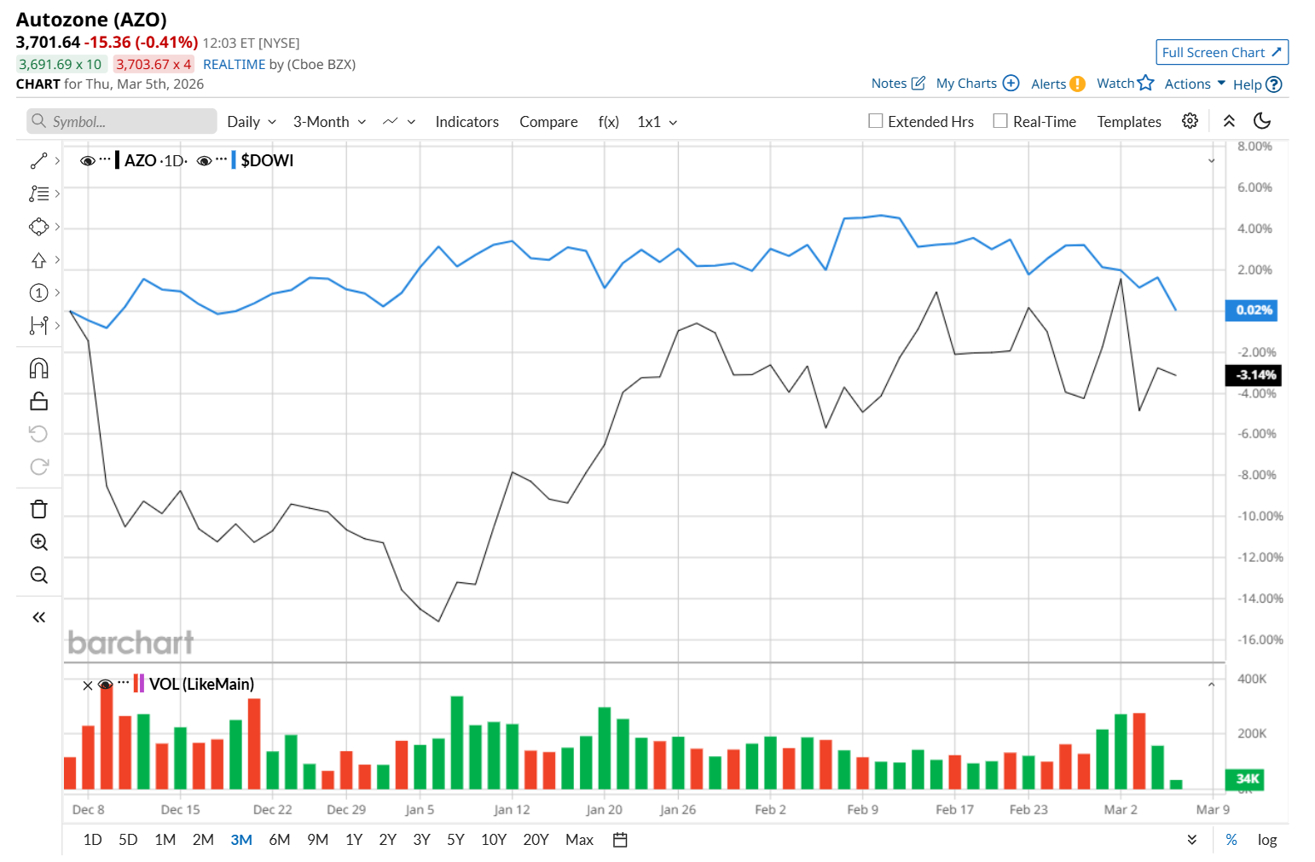1315x862 pixels.
Task: Open the Actions dropdown menu
Action: click(1195, 84)
